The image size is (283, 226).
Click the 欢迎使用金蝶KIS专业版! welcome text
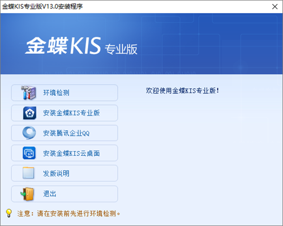182,91
